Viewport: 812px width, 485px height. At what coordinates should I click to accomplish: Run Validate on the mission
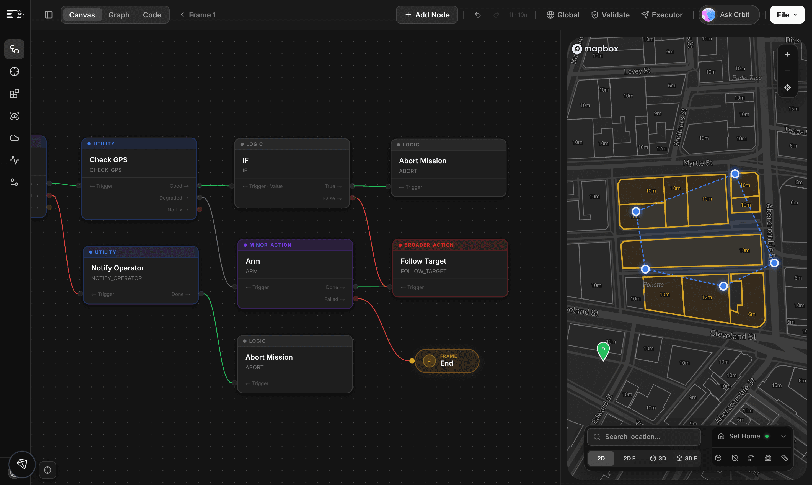coord(610,15)
